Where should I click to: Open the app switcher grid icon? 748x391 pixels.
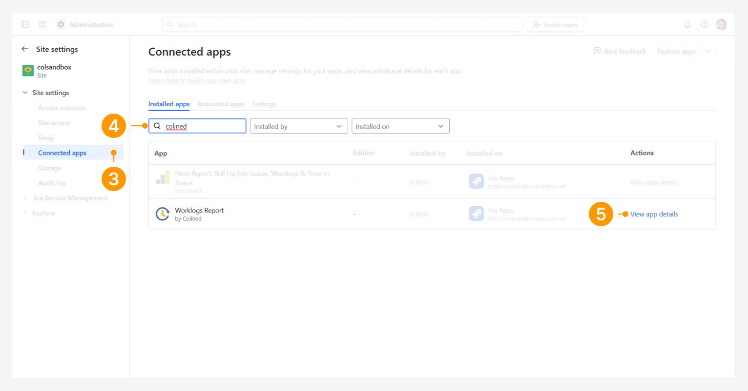[x=42, y=24]
